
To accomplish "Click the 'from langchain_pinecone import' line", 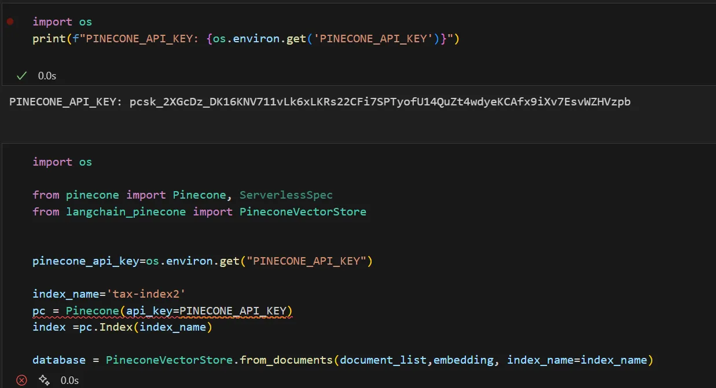I will tap(199, 212).
